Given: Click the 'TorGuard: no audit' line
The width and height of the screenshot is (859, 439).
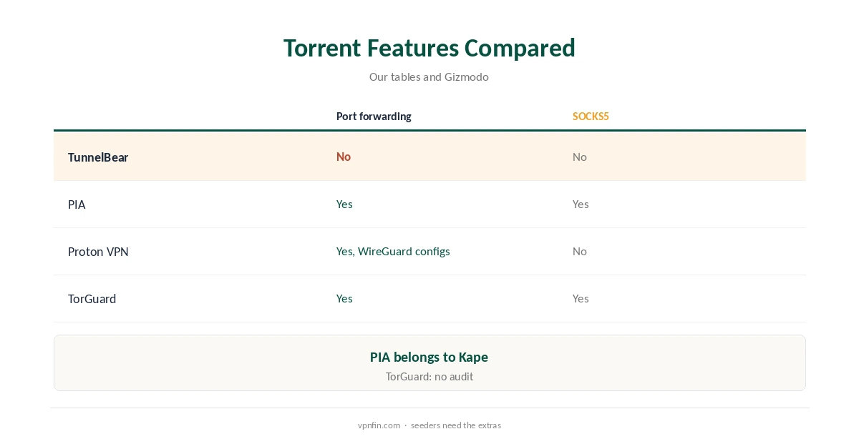Looking at the screenshot, I should (429, 376).
